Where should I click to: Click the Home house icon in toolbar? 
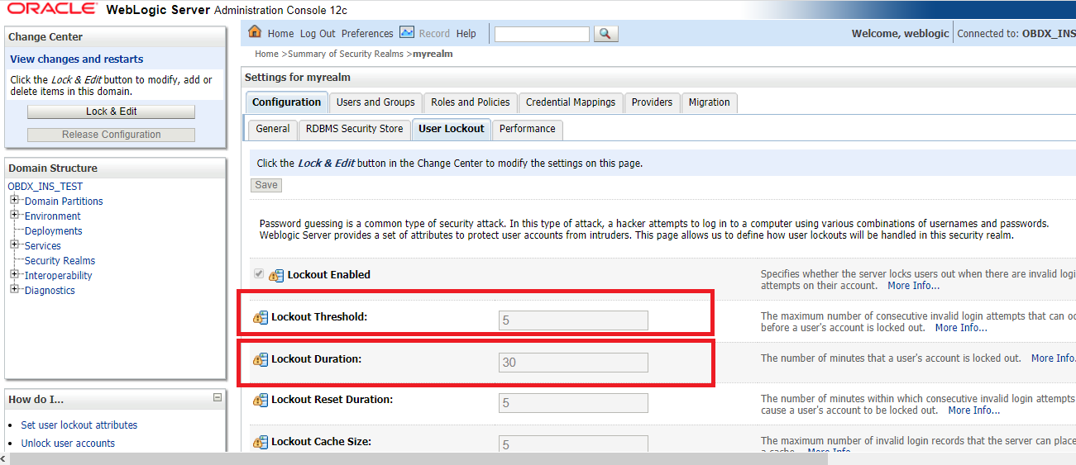[255, 32]
